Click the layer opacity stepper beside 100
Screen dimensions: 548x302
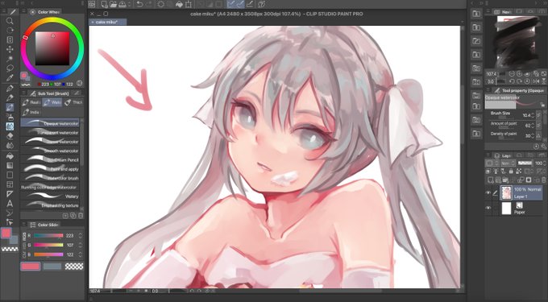pos(545,163)
